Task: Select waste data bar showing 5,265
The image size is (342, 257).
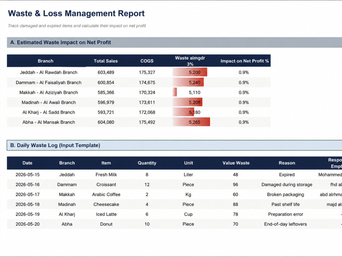Action: (x=191, y=122)
